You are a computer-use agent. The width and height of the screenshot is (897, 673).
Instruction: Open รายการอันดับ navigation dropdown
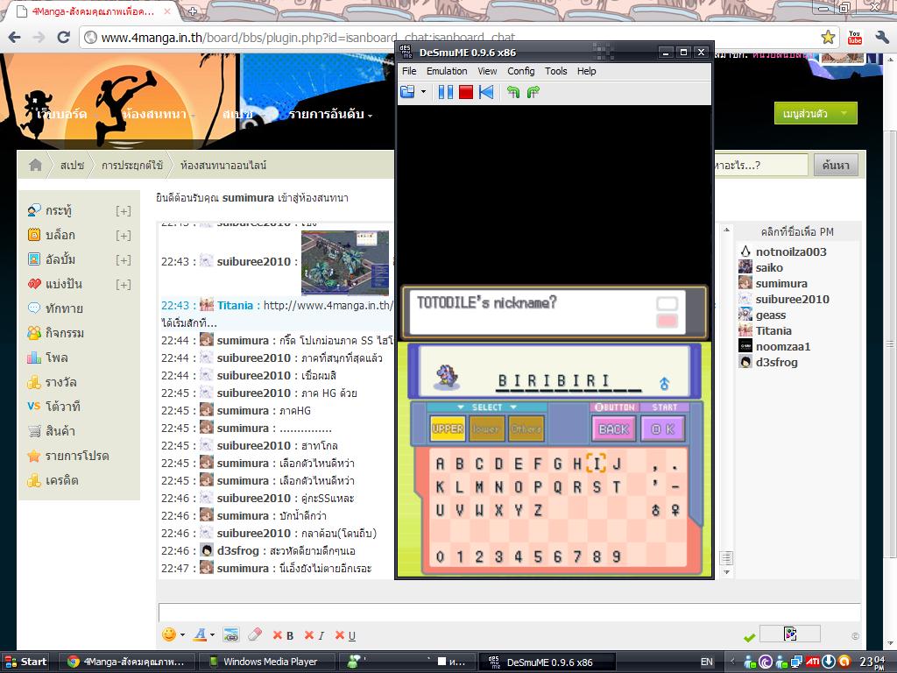(x=330, y=114)
